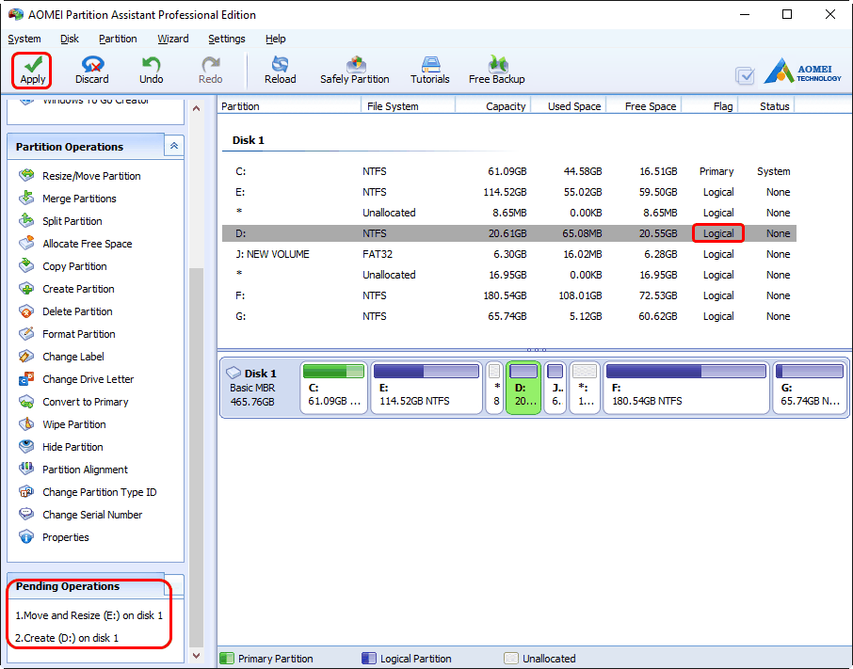The height and width of the screenshot is (669, 853).
Task: Choose Change Serial Number
Action: 92,515
